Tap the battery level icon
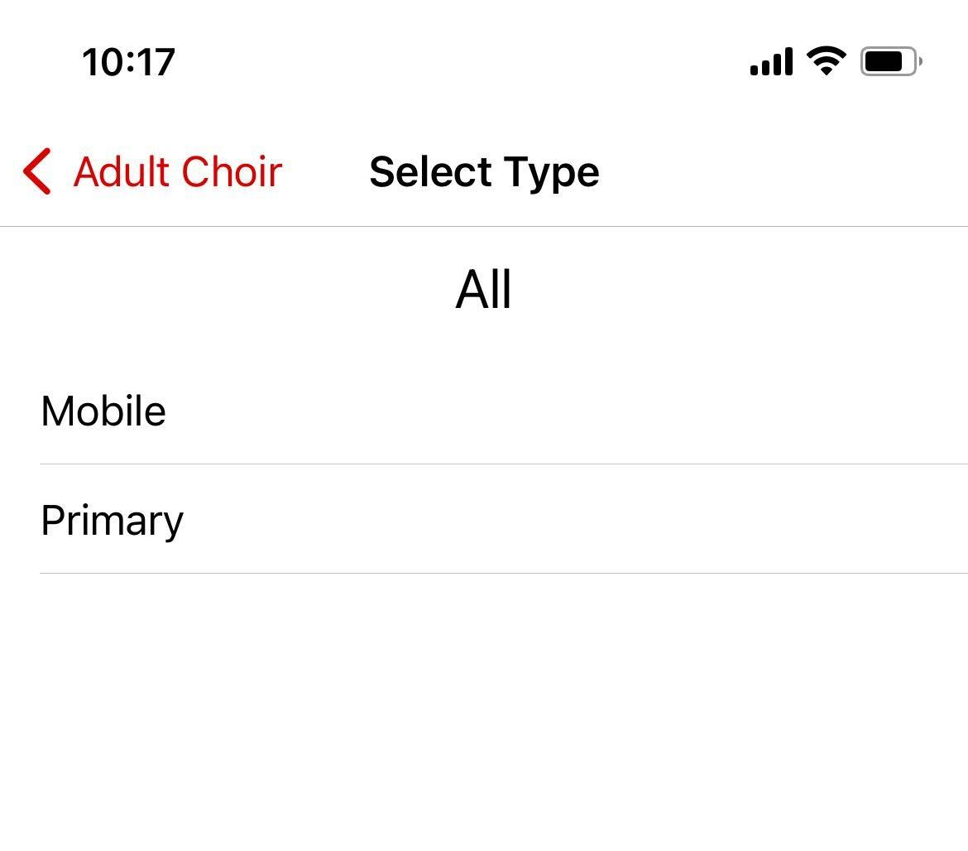968x851 pixels. point(890,62)
